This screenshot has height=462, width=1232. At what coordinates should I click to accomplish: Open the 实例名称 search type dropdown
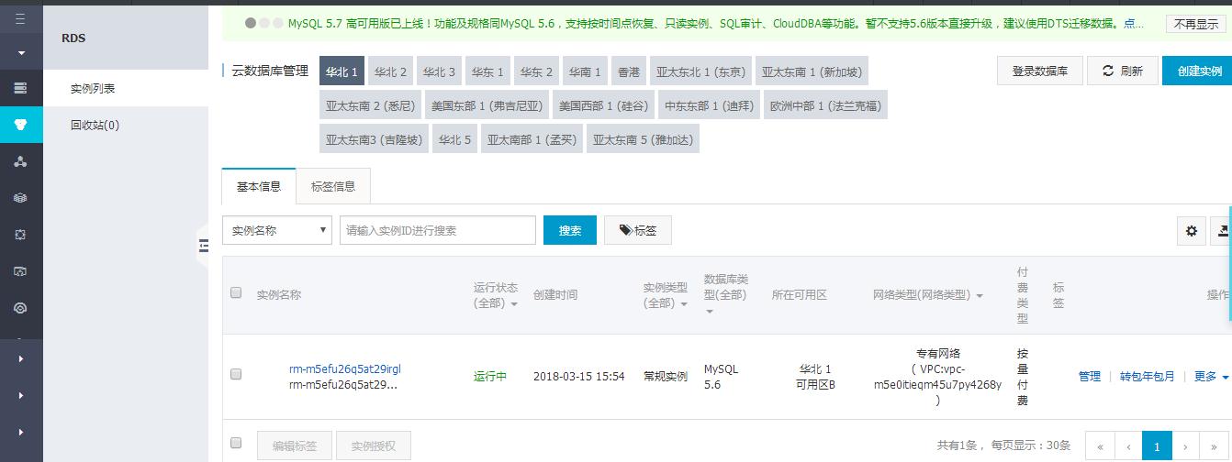click(x=277, y=230)
